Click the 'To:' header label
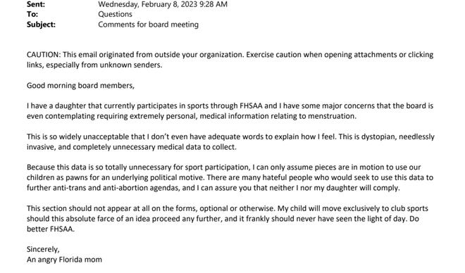Image resolution: width=465 pixels, height=273 pixels. [32, 14]
